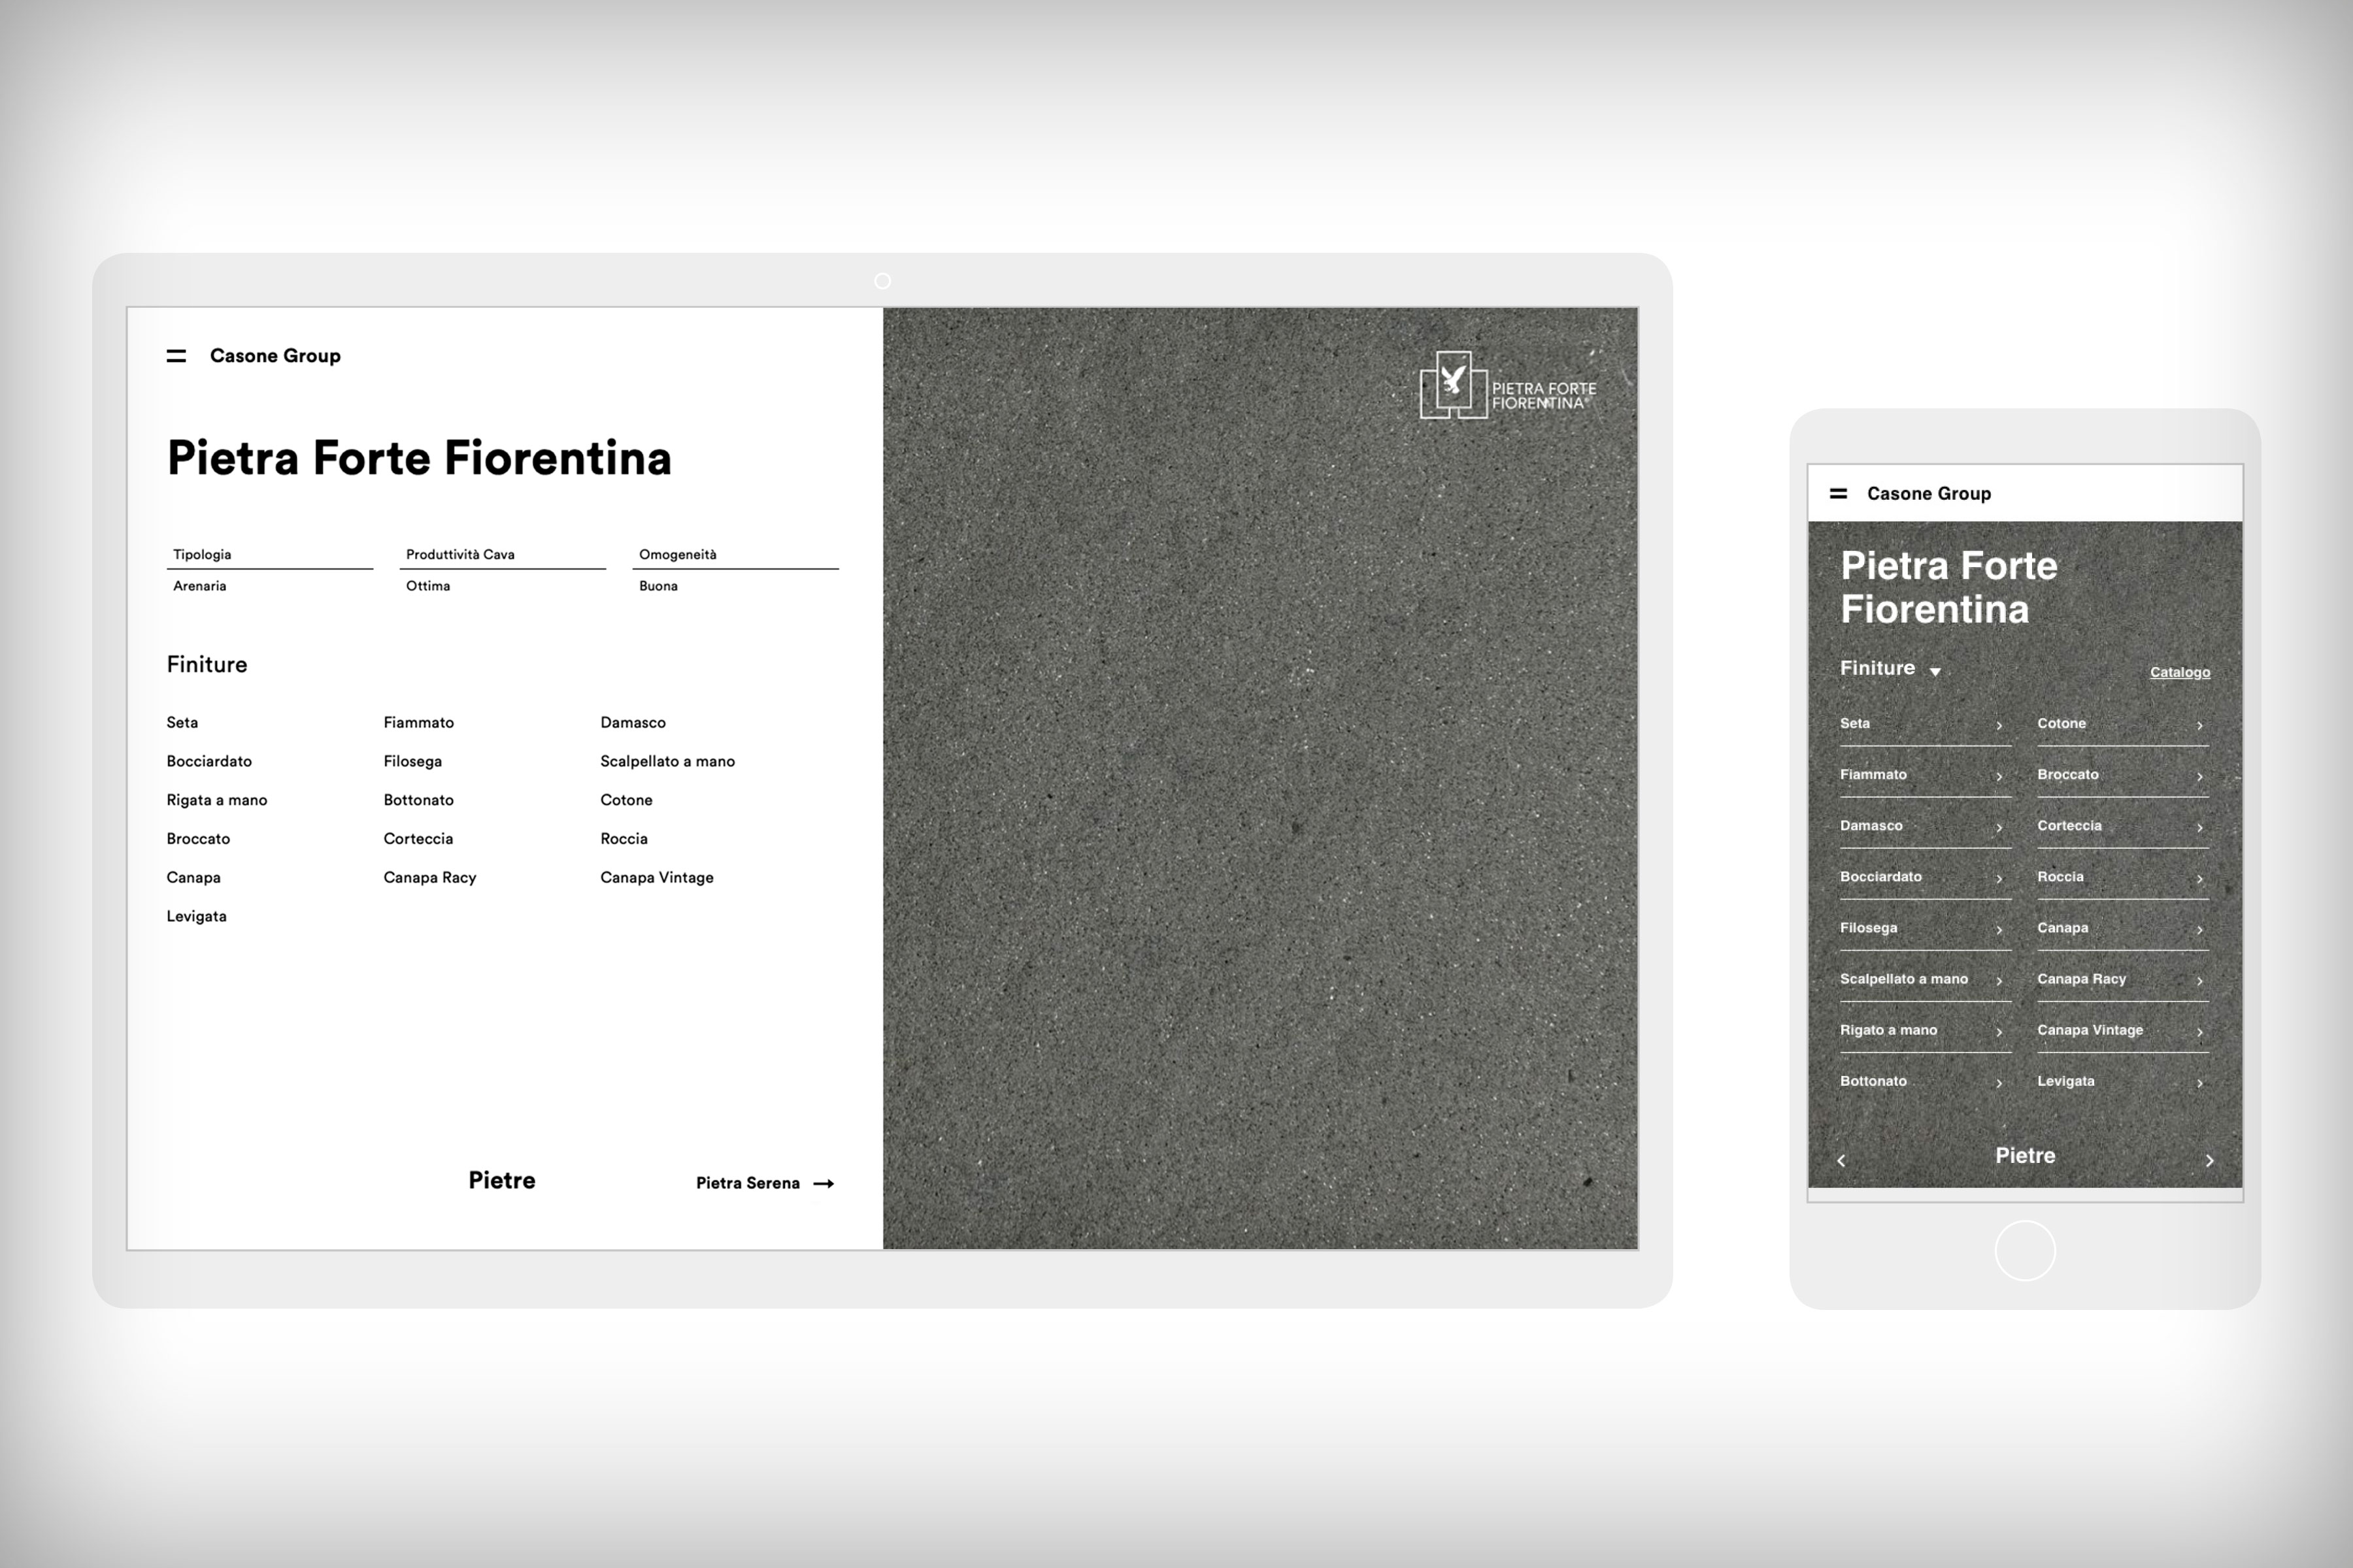This screenshot has width=2353, height=1568.
Task: Click the chevron on the mobile Corteccia row
Action: 2199,828
